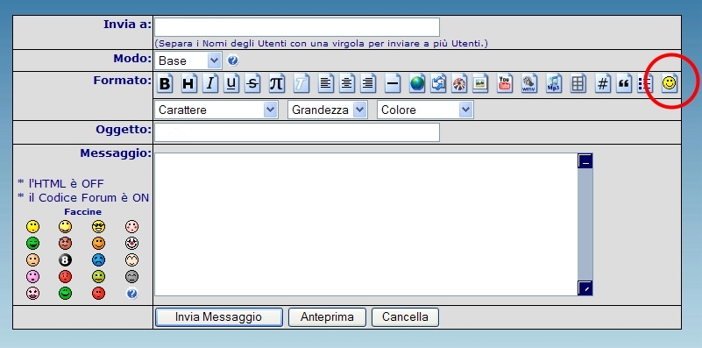Viewport: 702px width, 348px height.
Task: Insert the peach neutral face smiley
Action: pyautogui.click(x=32, y=259)
